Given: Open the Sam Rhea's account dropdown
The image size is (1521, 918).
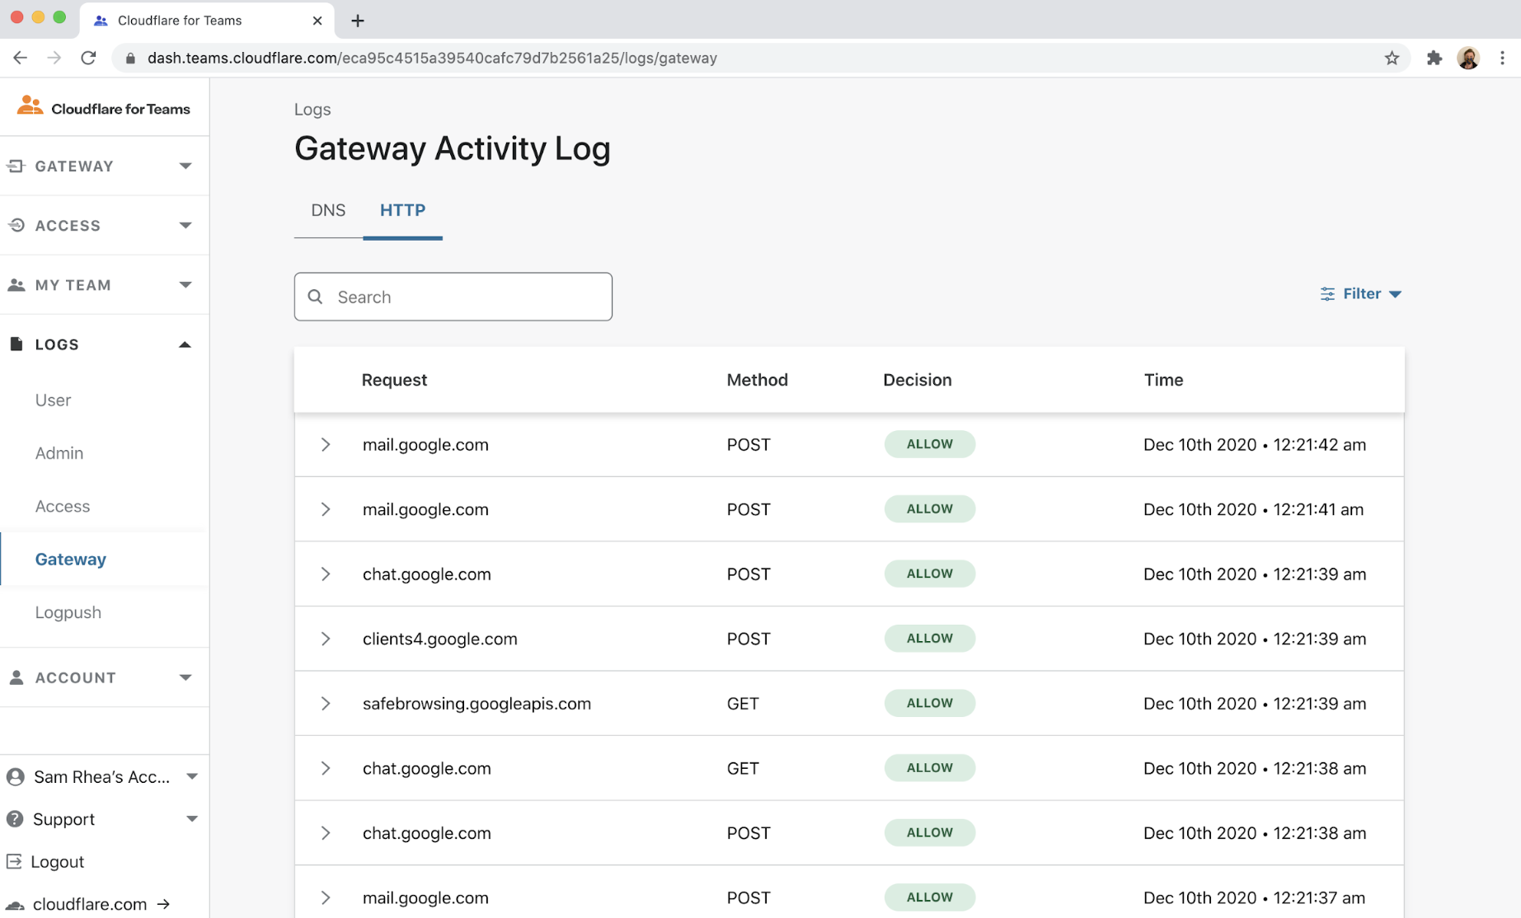Looking at the screenshot, I should click(192, 776).
